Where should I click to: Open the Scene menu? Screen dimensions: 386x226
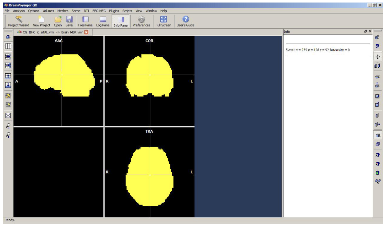[x=76, y=11]
